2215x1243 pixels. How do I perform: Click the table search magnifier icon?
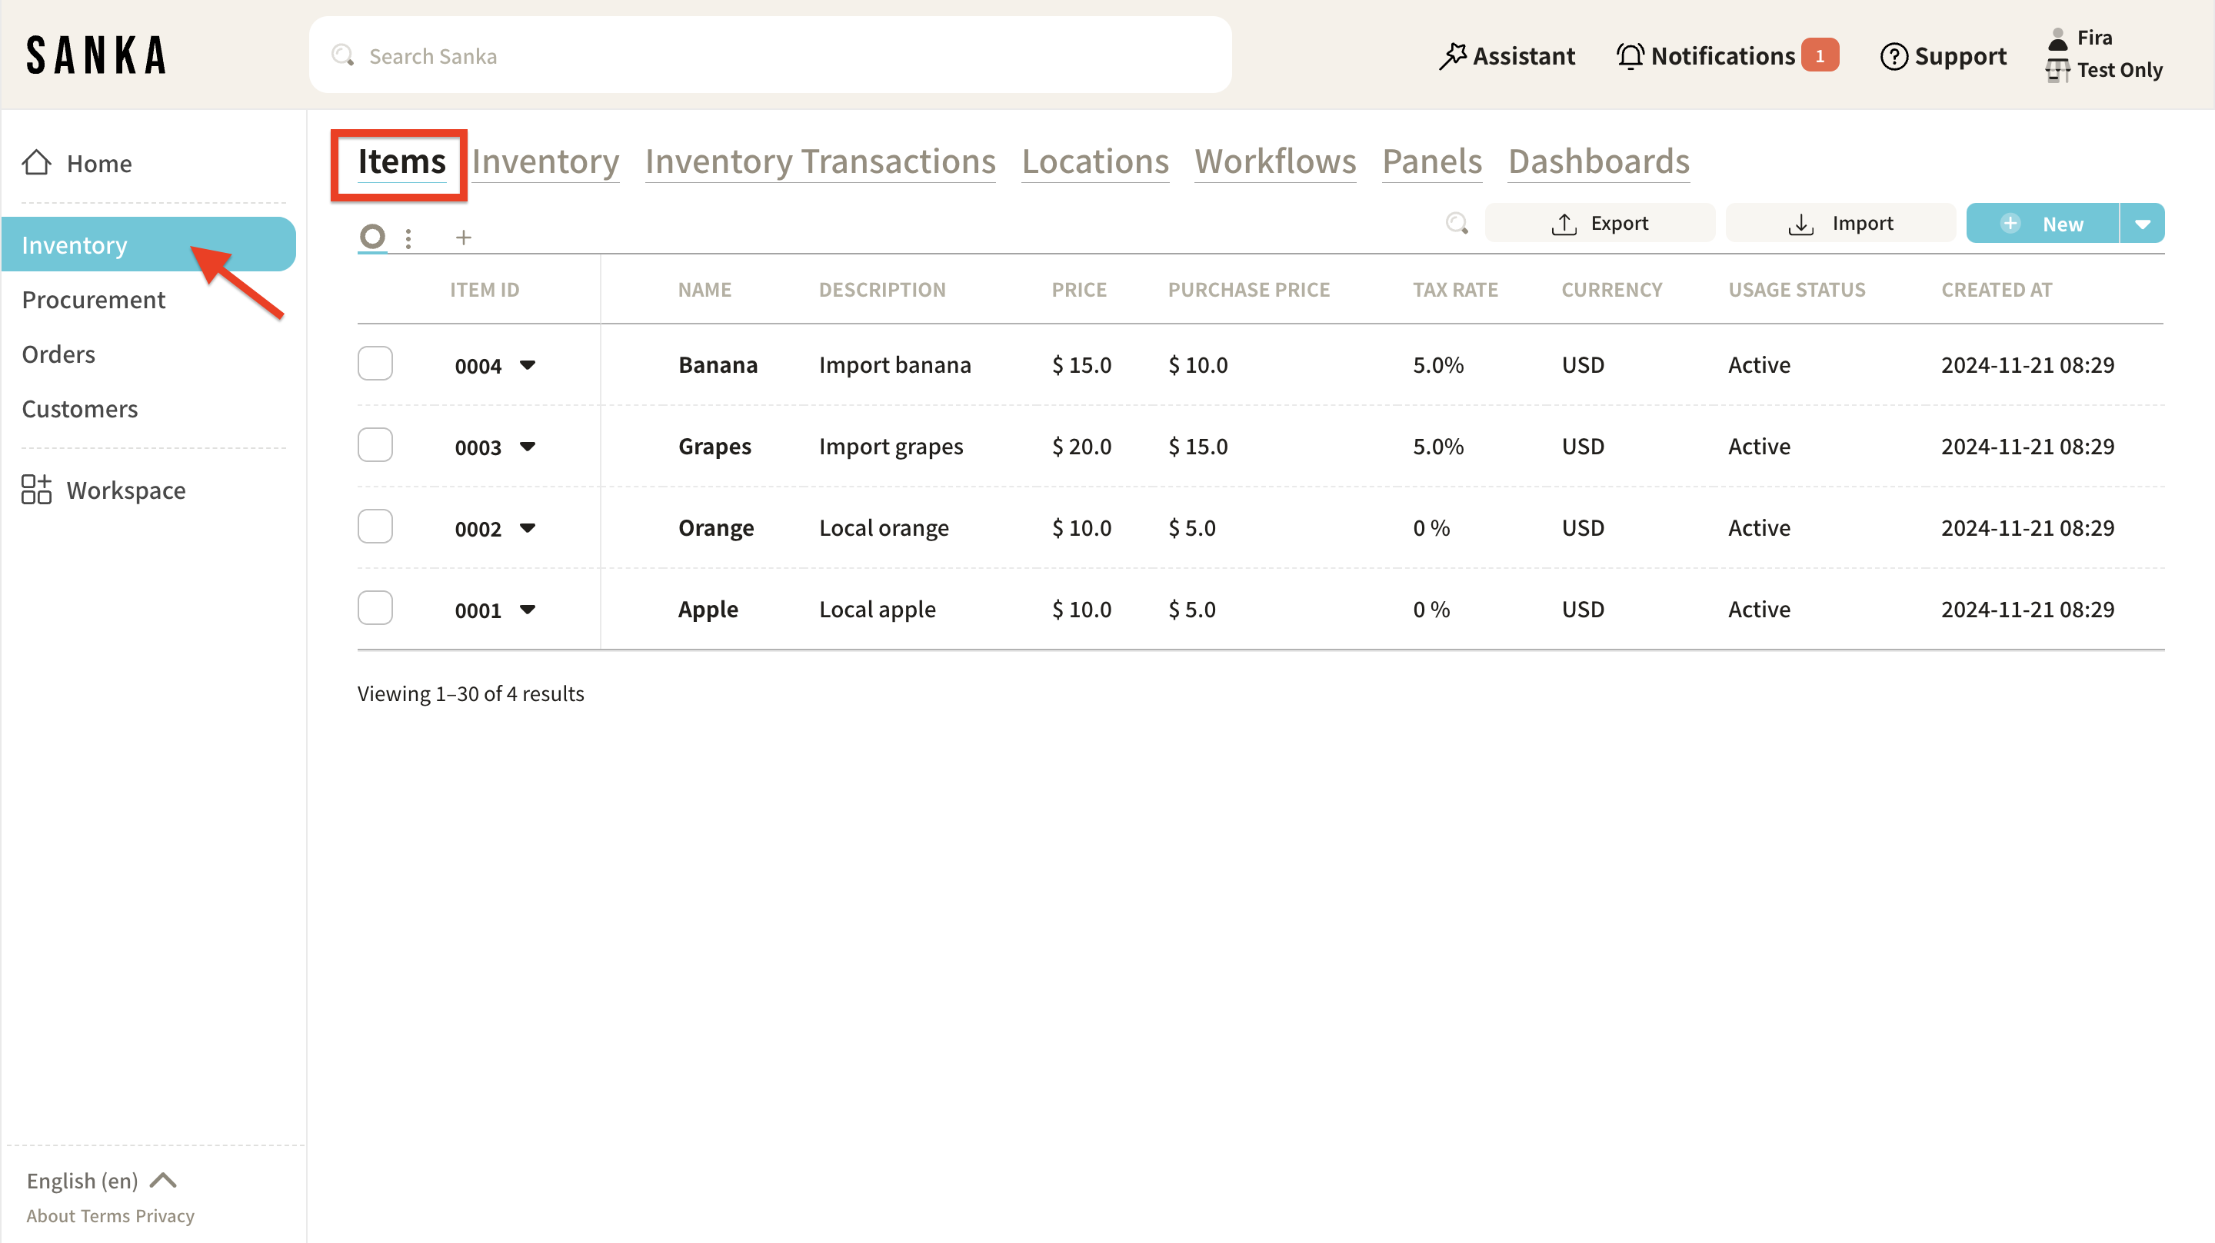point(1457,224)
